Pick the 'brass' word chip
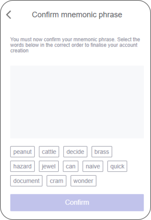The image size is (151, 220). [x=102, y=152]
